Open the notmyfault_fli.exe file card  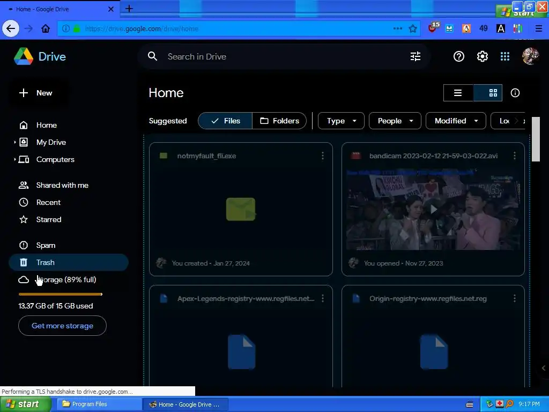click(241, 209)
